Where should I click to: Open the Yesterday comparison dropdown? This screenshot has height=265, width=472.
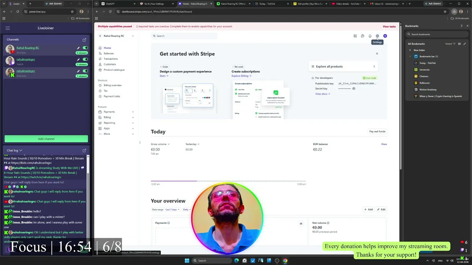pyautogui.click(x=192, y=144)
